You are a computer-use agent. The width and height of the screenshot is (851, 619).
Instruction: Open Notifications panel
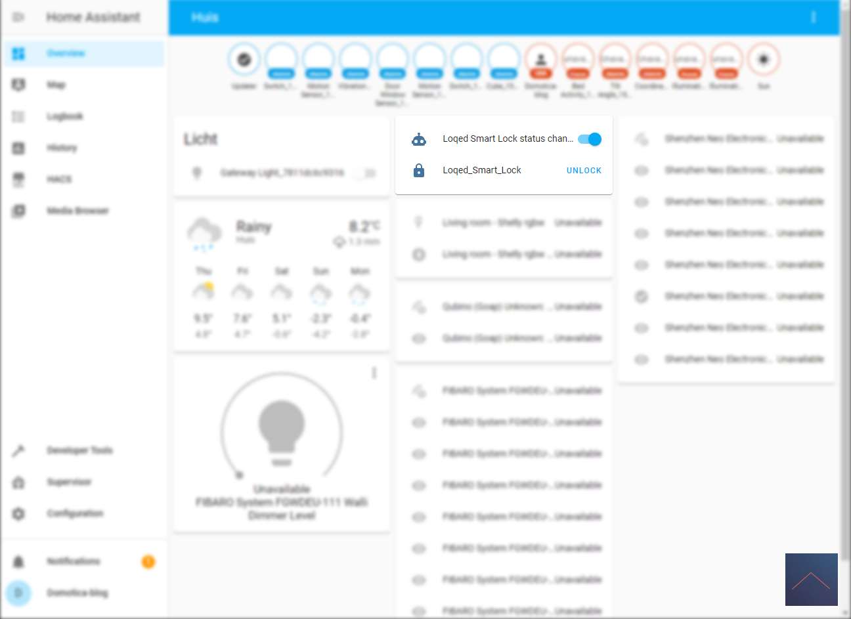click(73, 561)
